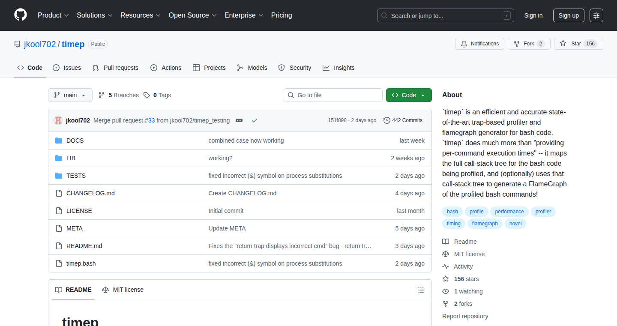View the green check commit status
Screen dimensions: 617x326
pos(255,120)
